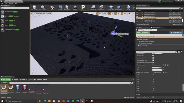Image resolution: width=184 pixels, height=103 pixels.
Task: Toggle viewport rotation snapping icon
Action: pyautogui.click(x=116, y=13)
